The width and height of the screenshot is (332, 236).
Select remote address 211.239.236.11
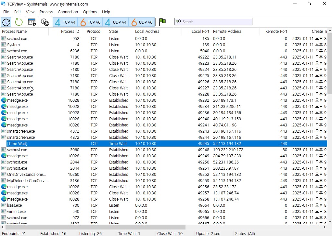click(227, 106)
